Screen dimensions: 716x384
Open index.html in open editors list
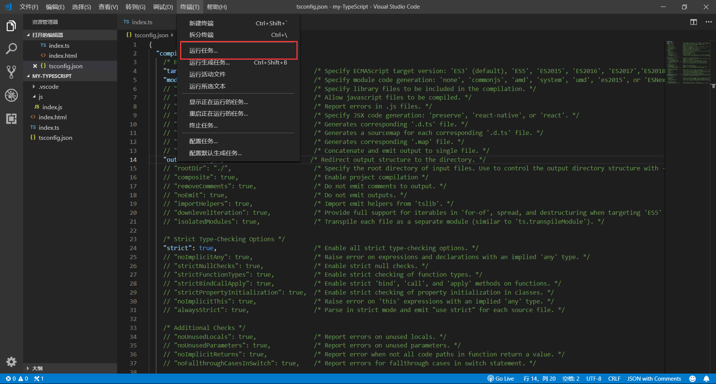[x=70, y=56]
